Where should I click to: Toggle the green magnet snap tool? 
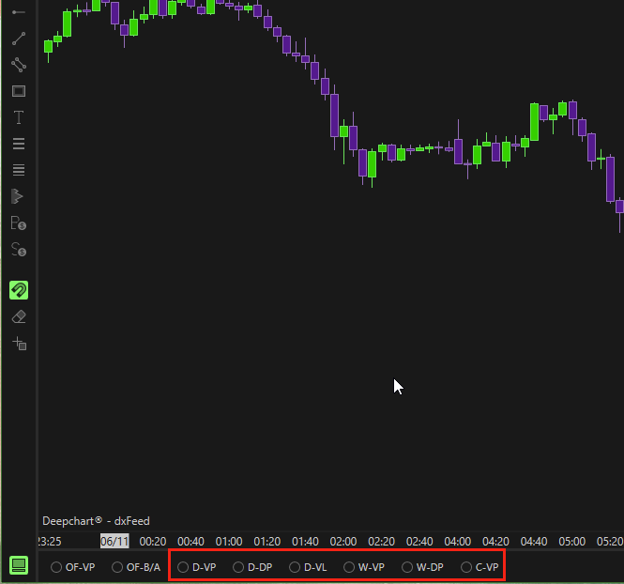point(19,290)
